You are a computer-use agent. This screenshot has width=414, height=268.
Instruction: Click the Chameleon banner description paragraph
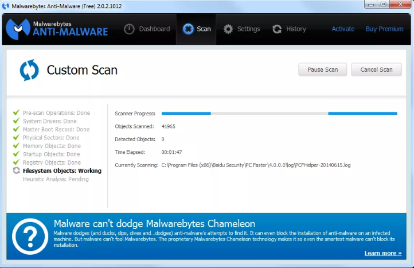coord(224,239)
